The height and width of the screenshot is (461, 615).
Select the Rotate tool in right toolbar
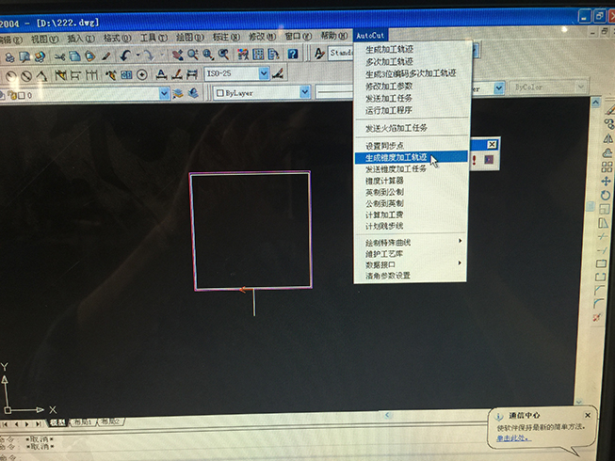(606, 195)
